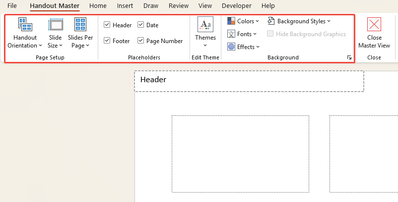Expand the Effects dropdown arrow
Image resolution: width=398 pixels, height=202 pixels.
click(x=258, y=47)
